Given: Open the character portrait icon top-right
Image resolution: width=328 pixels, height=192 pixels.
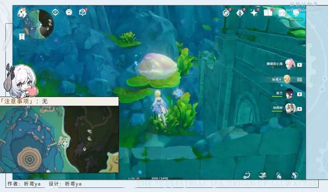Looking at the screenshot, I should click(296, 13).
